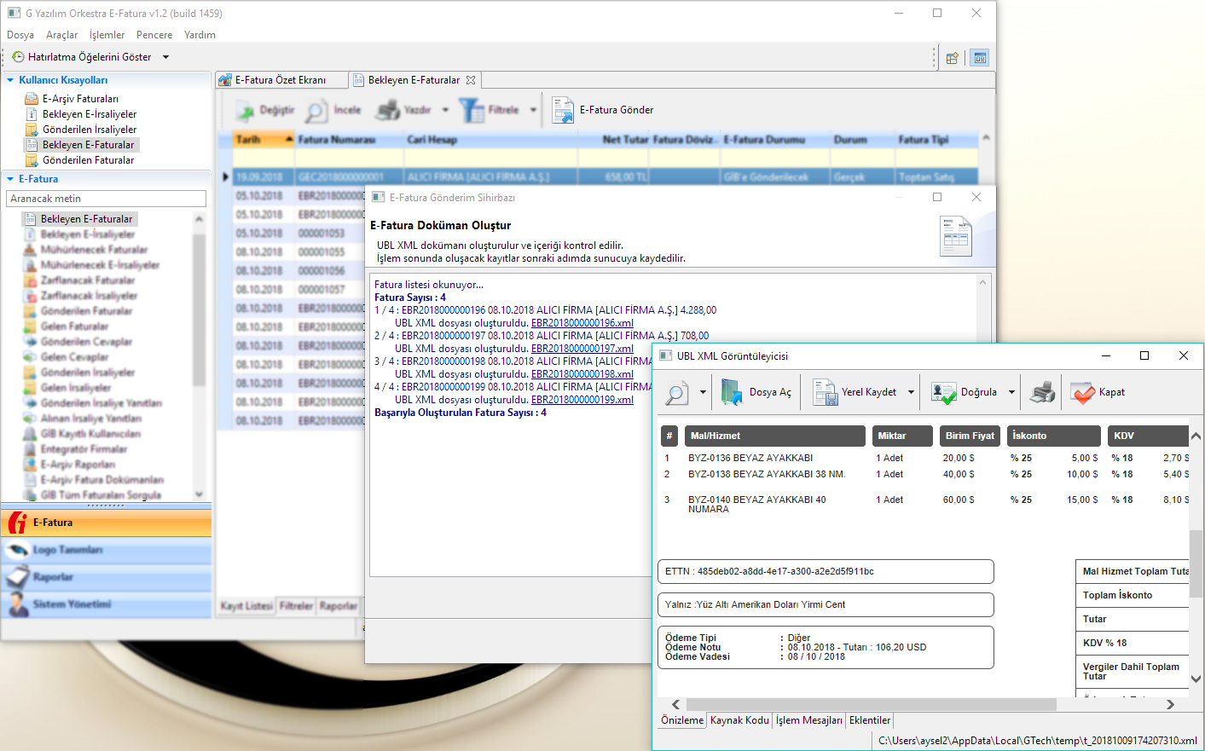This screenshot has width=1205, height=751.
Task: Switch to the Kaynak Kodu tab
Action: pos(739,720)
